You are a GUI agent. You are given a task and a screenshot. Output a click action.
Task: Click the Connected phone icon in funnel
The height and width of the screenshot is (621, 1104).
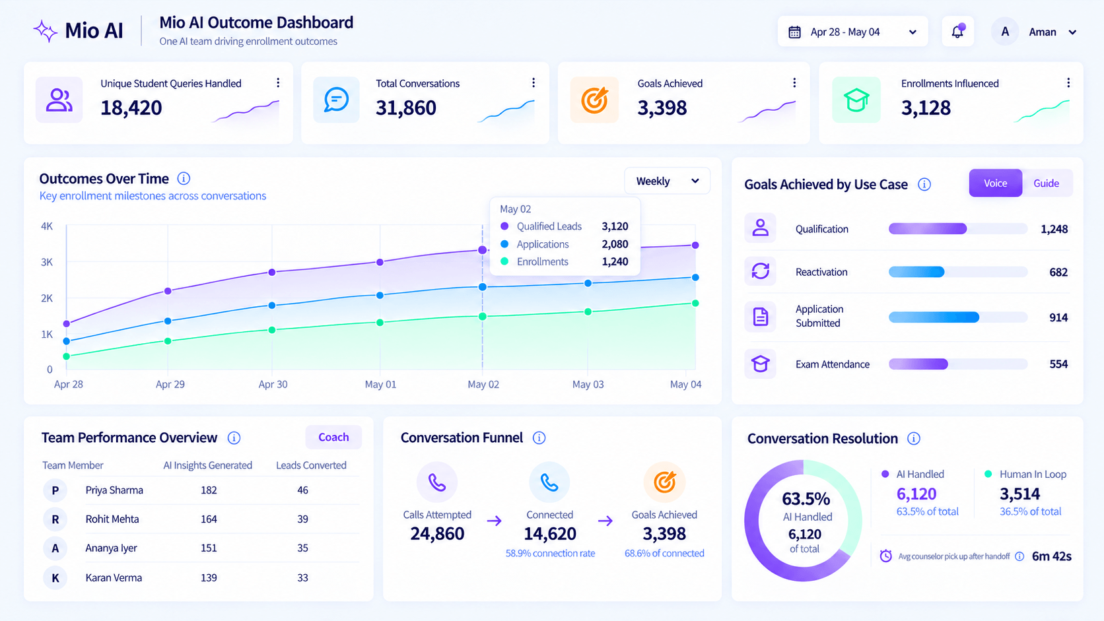pyautogui.click(x=549, y=482)
